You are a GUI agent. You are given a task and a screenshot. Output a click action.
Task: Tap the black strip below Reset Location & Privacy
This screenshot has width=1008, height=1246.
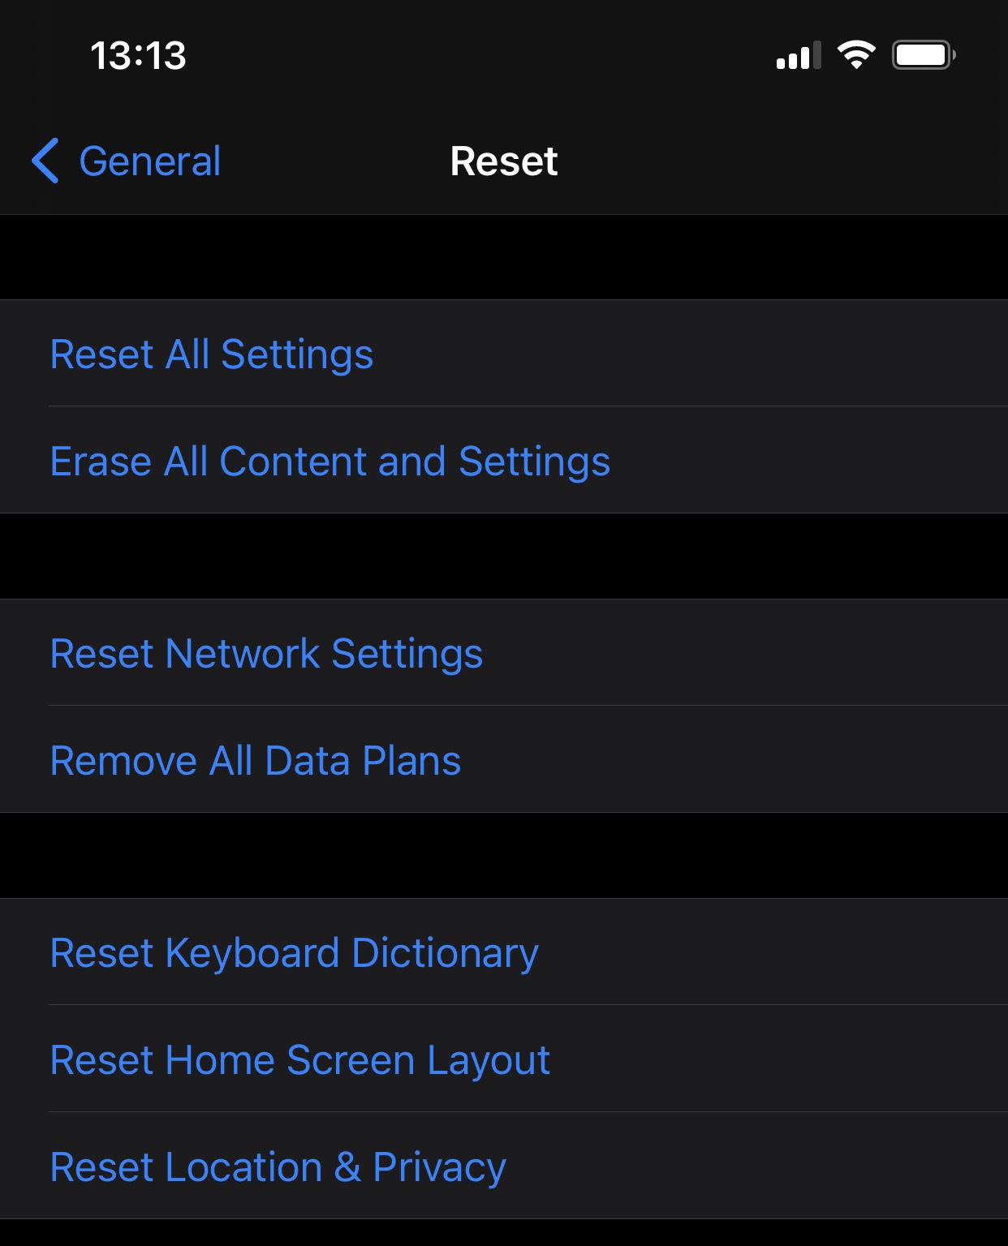tap(504, 1233)
